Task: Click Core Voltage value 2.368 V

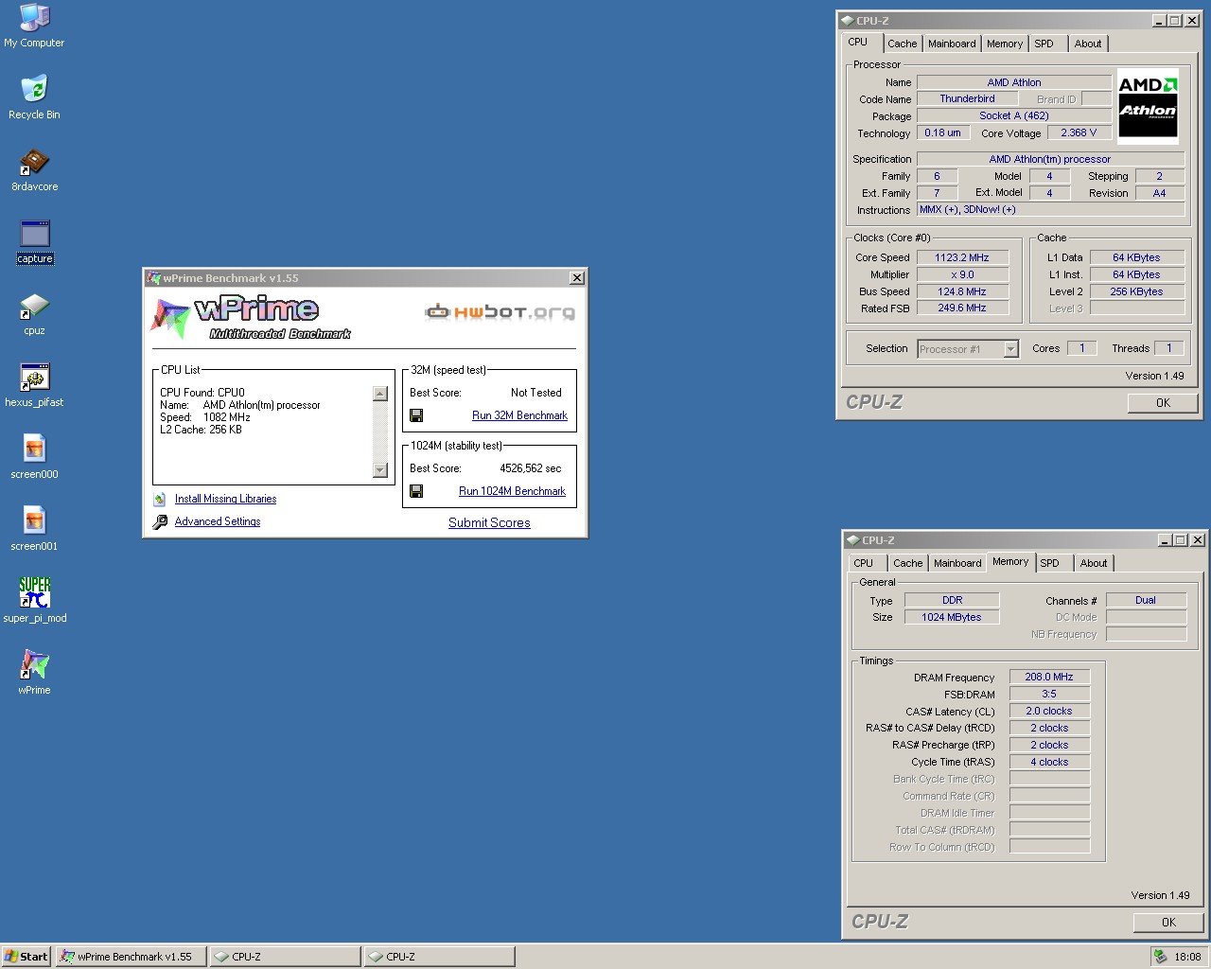Action: coord(1079,132)
